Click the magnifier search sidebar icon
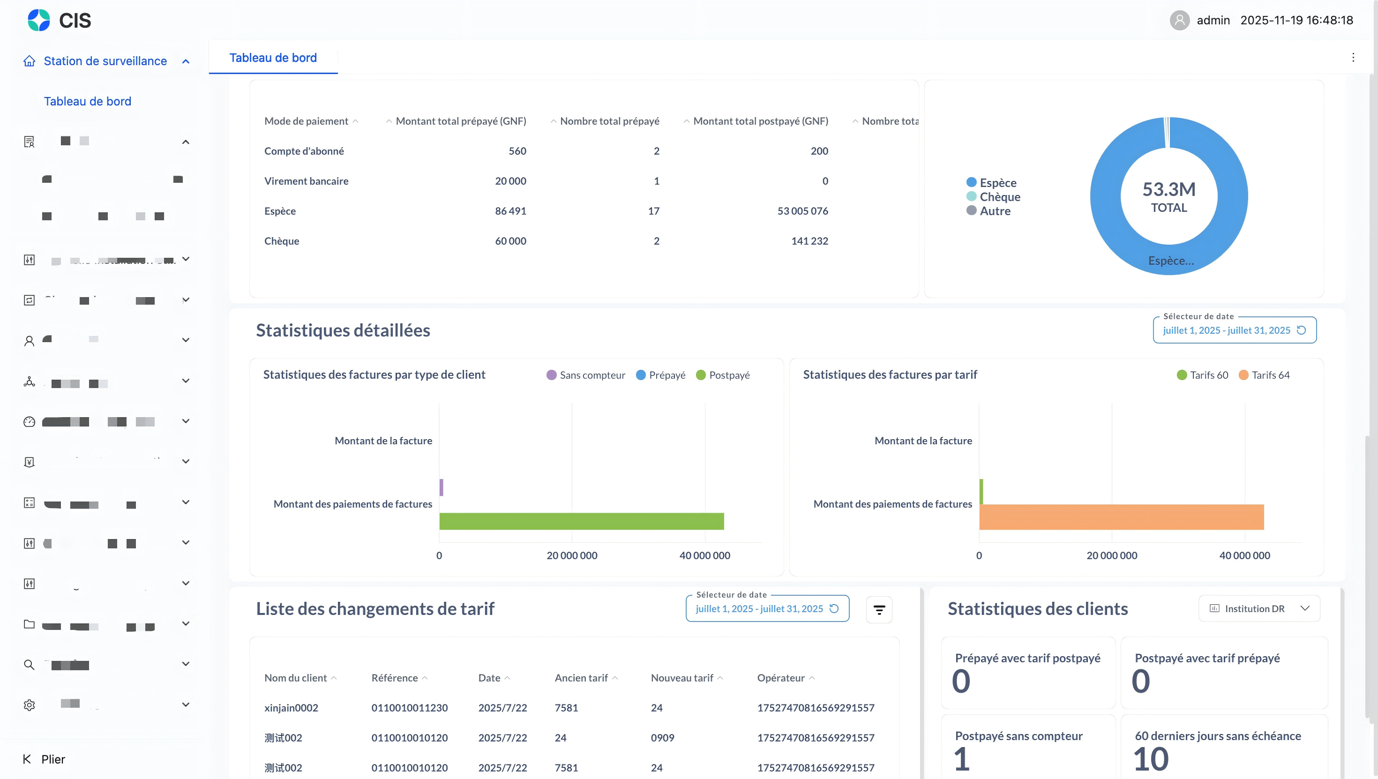Screen dimensions: 1378x779 [30, 665]
